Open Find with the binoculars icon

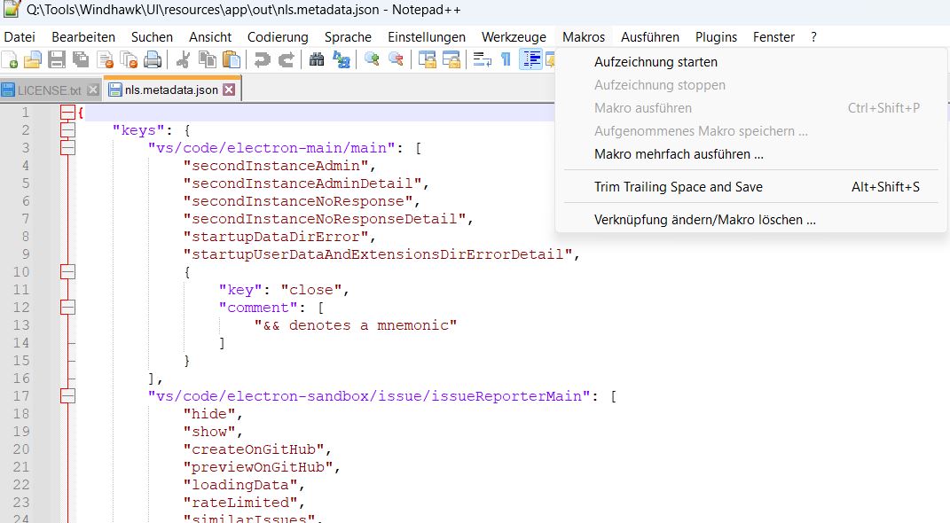(x=317, y=59)
